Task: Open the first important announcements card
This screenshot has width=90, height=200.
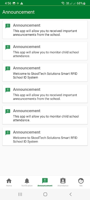Action: pos(45,29)
